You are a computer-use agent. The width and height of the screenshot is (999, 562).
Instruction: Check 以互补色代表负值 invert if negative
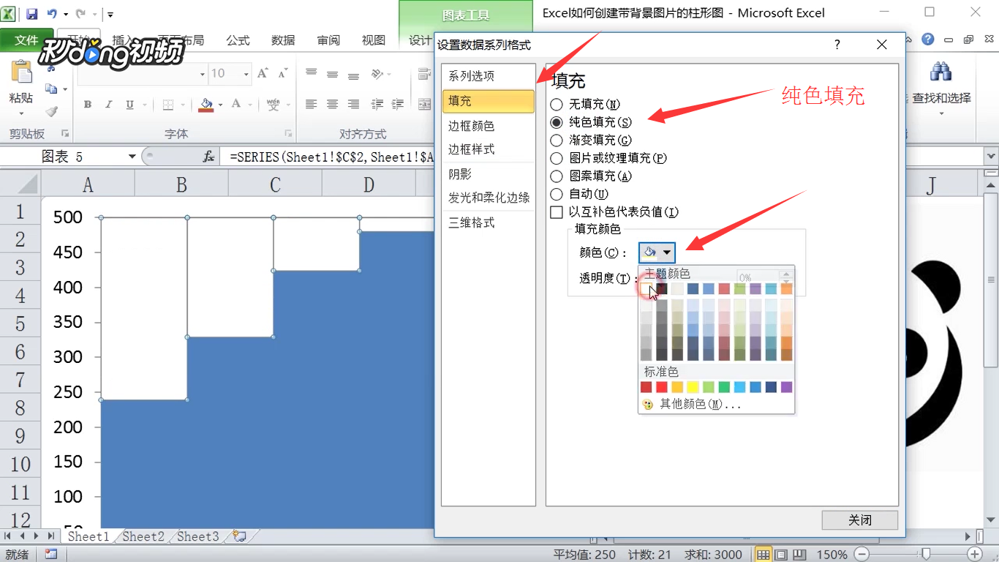(x=557, y=212)
